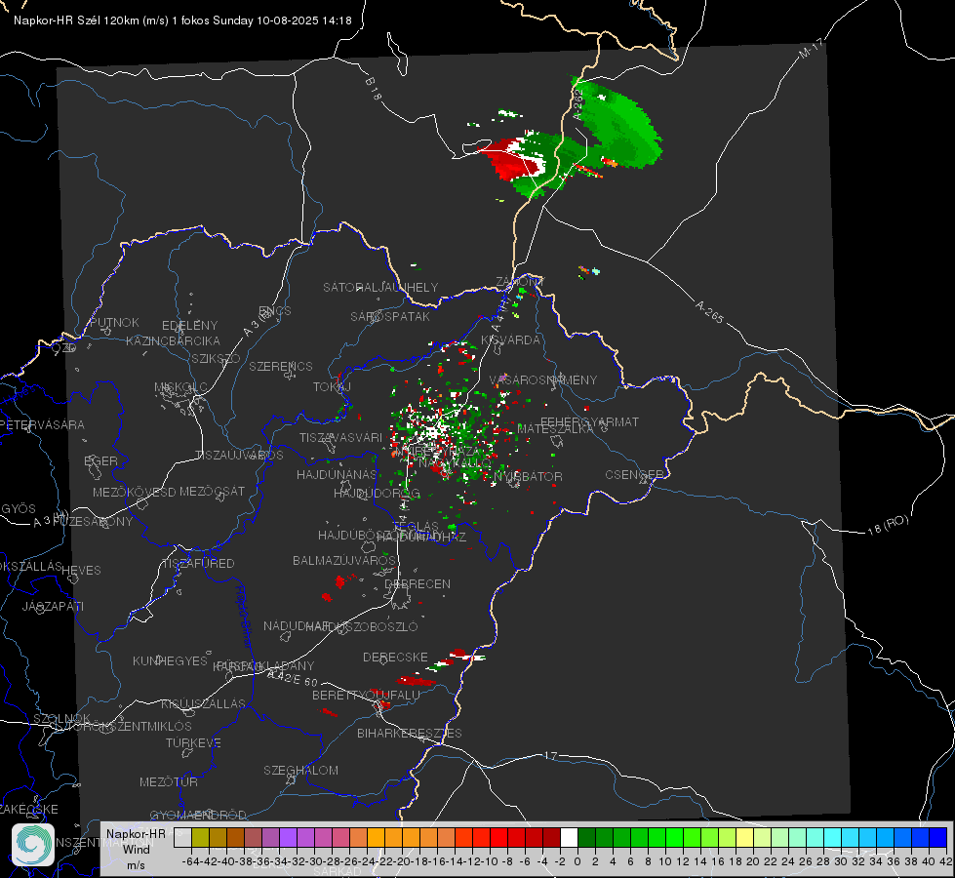955x878 pixels.
Task: Click the M-17 road label
Action: [x=812, y=48]
